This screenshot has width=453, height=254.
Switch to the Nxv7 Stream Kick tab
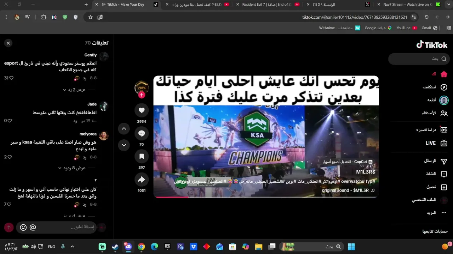coord(408,5)
